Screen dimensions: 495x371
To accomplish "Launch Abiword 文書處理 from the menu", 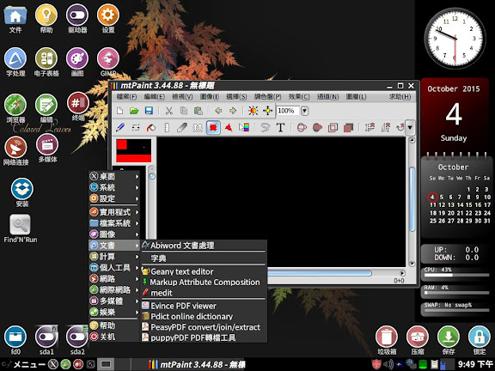I will 204,245.
